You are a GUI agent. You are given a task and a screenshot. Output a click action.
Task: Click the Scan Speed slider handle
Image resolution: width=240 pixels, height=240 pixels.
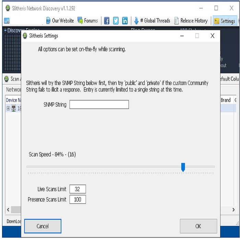point(183,167)
